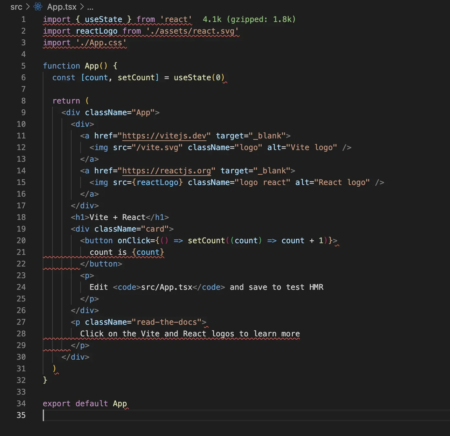Viewport: 450px width, 436px height.
Task: Click line number 20 in the gutter
Action: 21,241
